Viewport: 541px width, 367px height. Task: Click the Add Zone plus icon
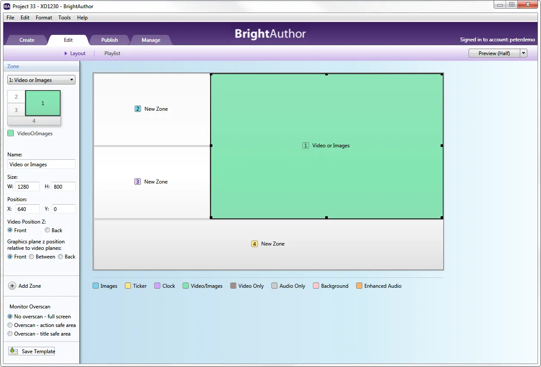coord(12,286)
